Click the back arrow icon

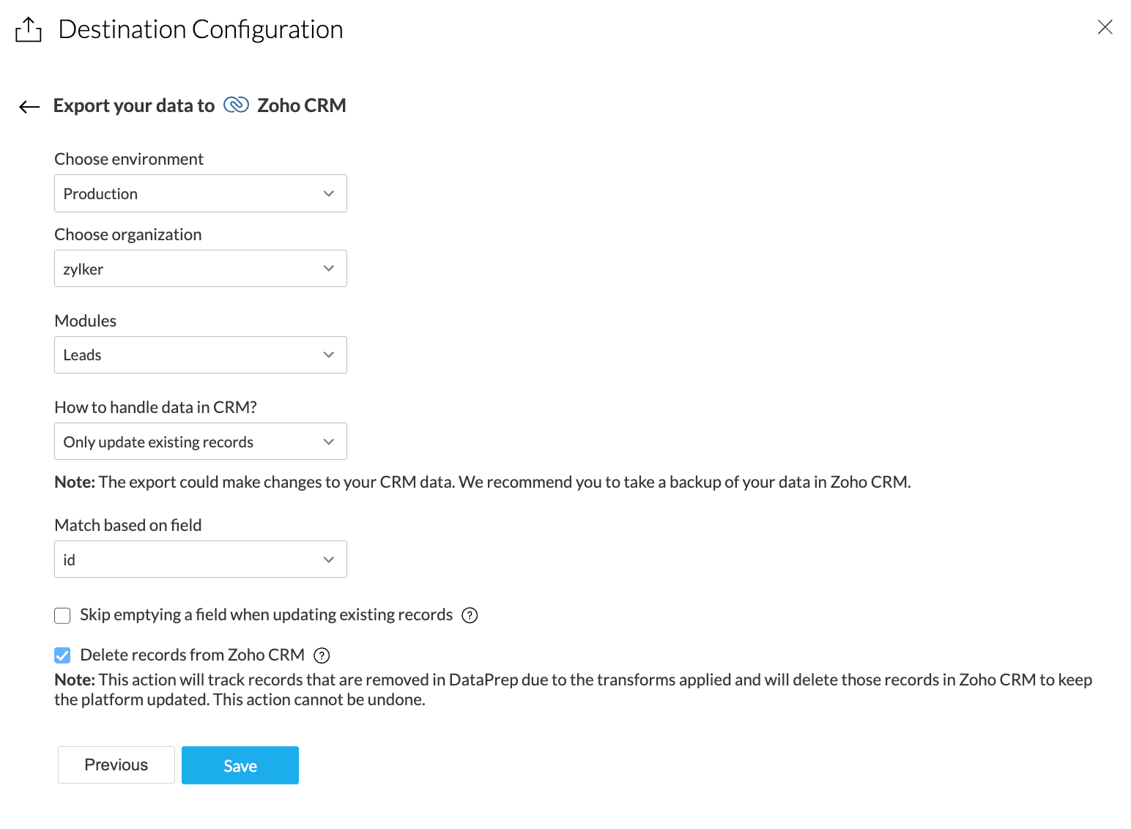tap(29, 107)
